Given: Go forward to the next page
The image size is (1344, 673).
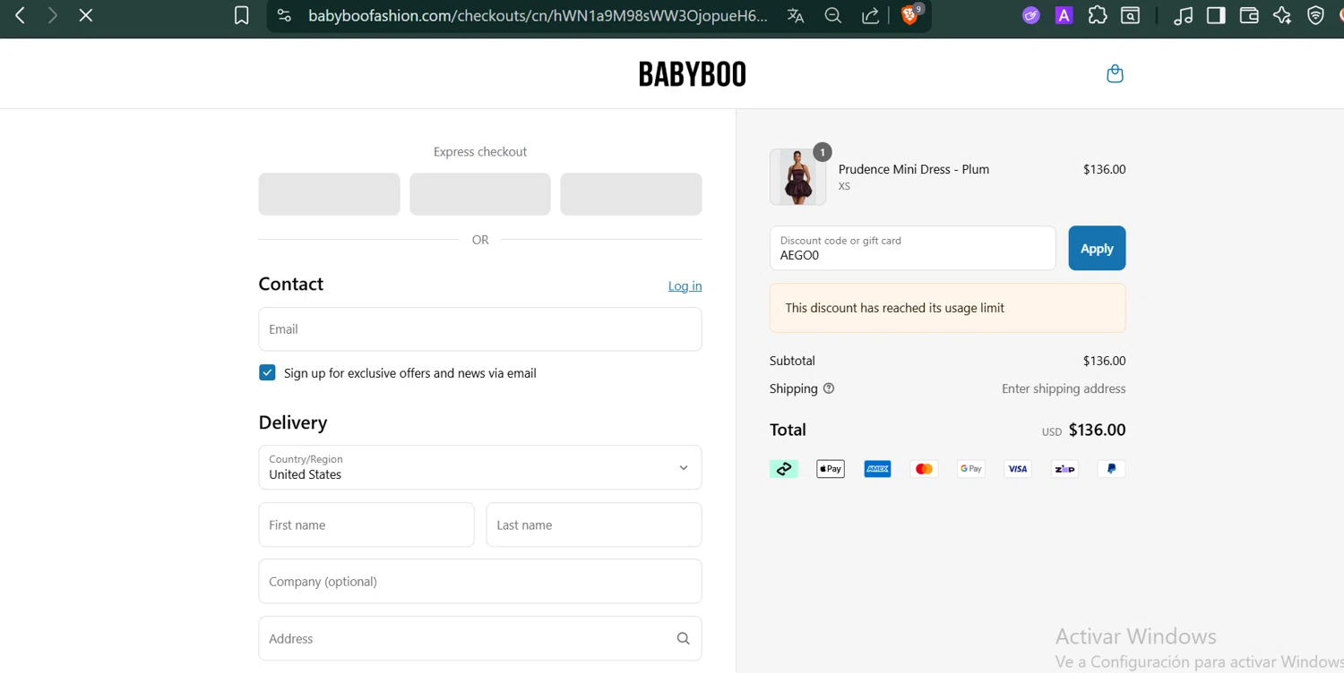Looking at the screenshot, I should [53, 15].
